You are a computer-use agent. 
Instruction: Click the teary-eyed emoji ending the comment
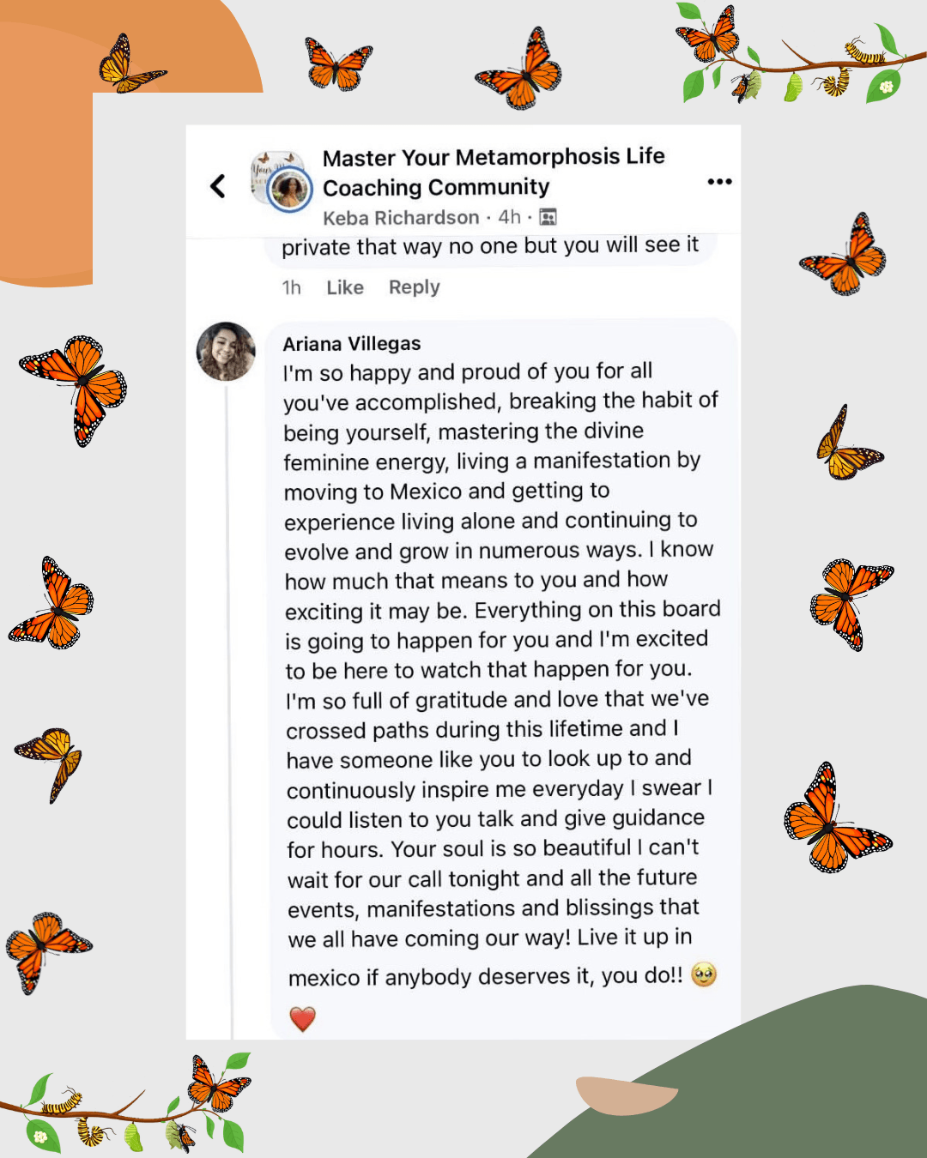coord(704,975)
